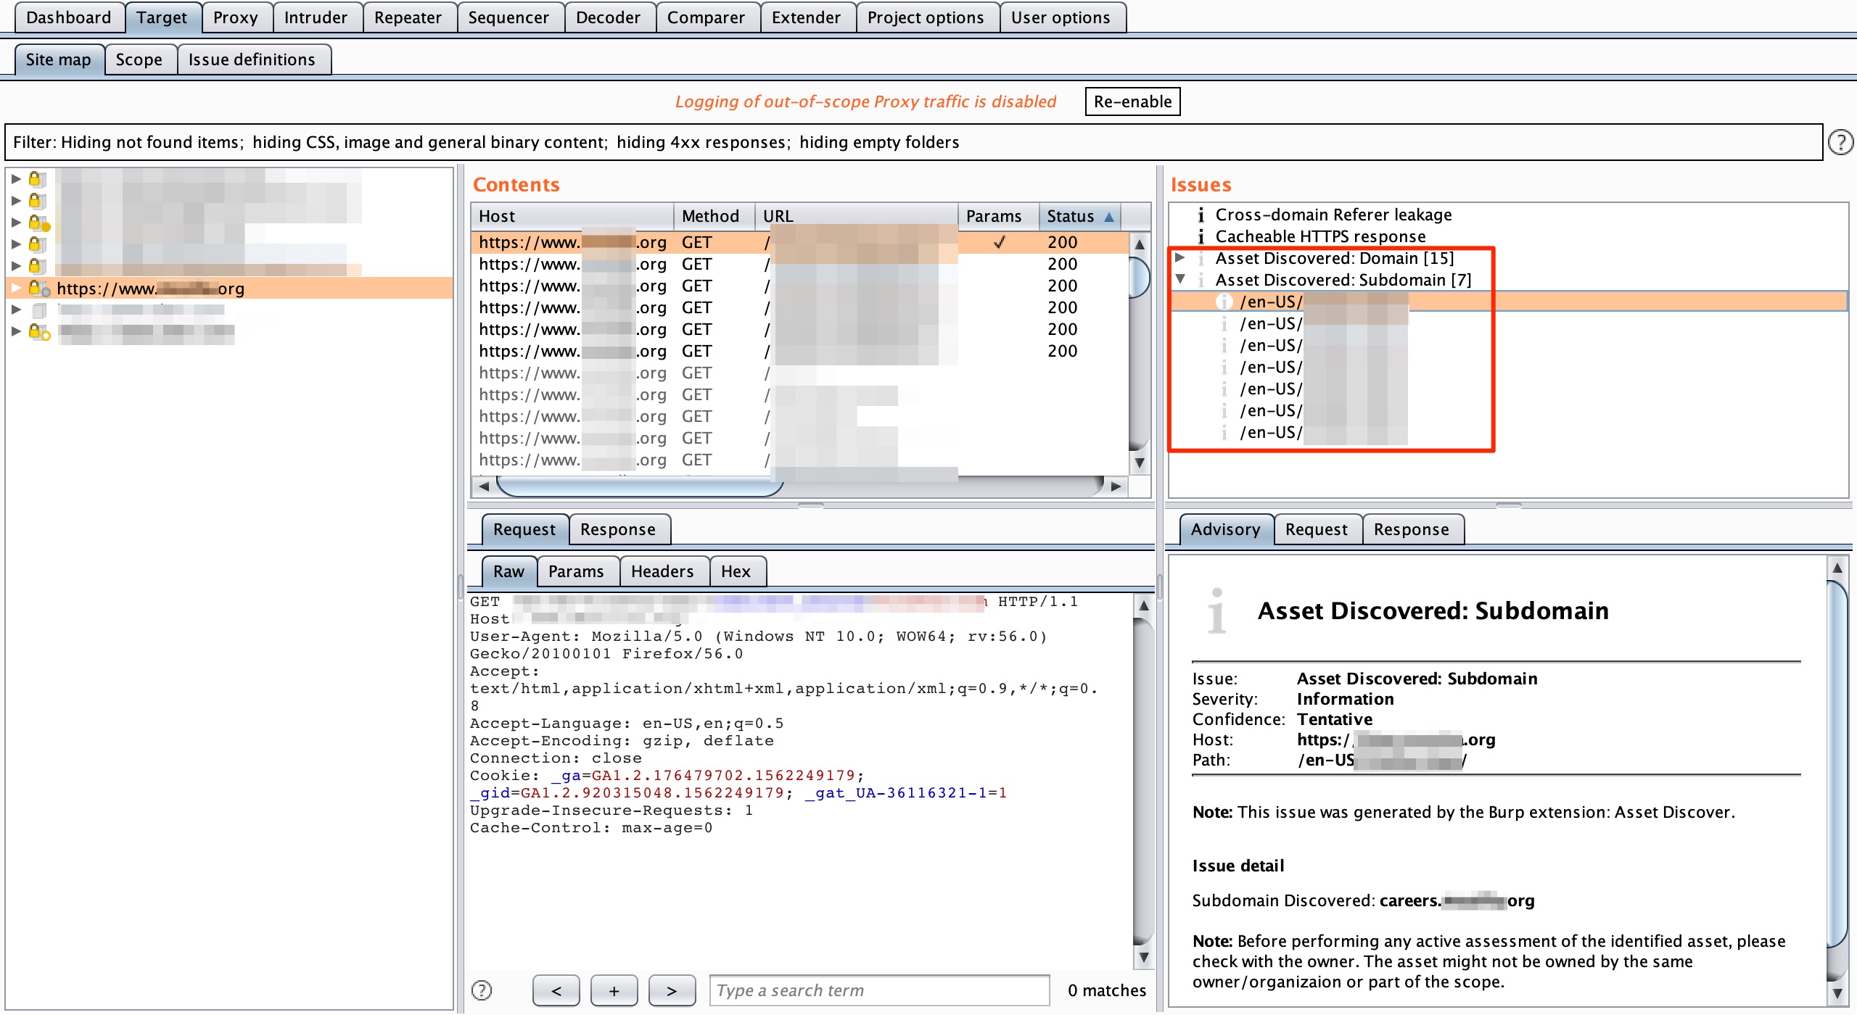Click the search term input field

pos(879,990)
